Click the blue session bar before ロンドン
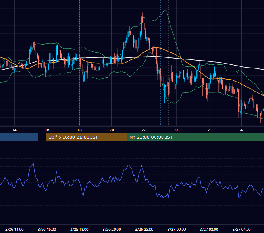This screenshot has width=264, height=233. pos(19,137)
